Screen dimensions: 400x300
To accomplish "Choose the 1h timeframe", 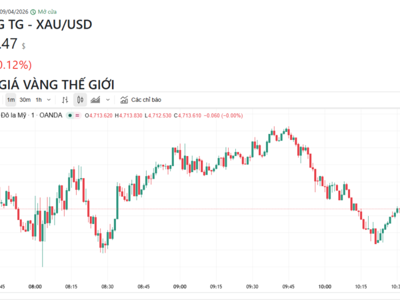I will pos(39,100).
